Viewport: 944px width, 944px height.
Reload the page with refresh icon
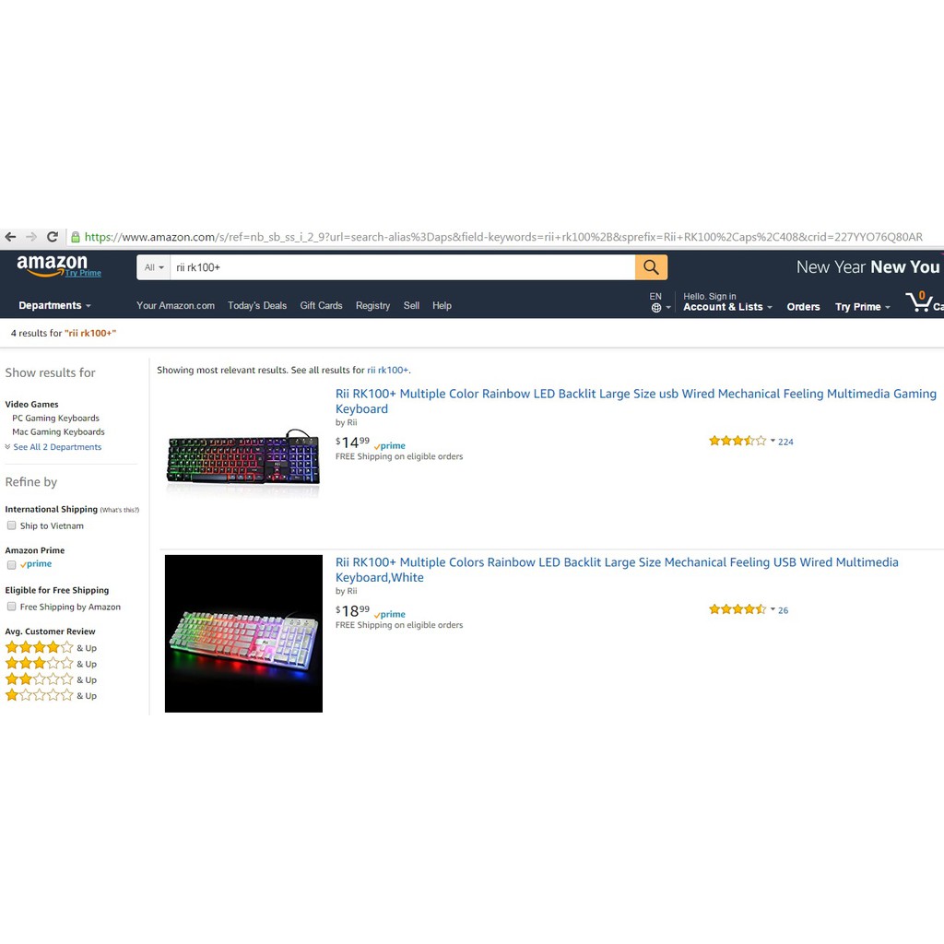[x=53, y=237]
